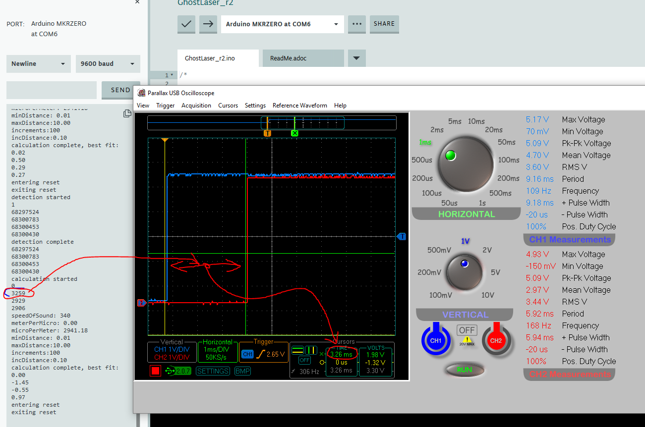The width and height of the screenshot is (645, 427).
Task: Click the horizontal timebase knob
Action: (466, 163)
